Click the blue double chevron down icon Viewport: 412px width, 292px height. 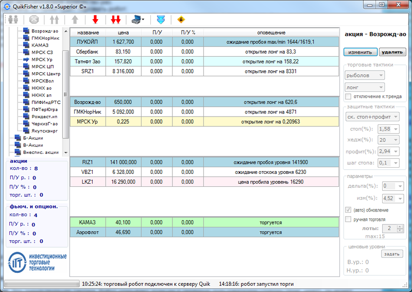coord(161,20)
